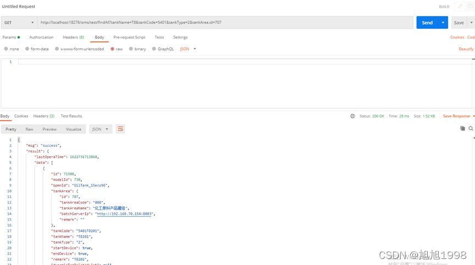Click into the request body editor line 1

click(x=245, y=62)
